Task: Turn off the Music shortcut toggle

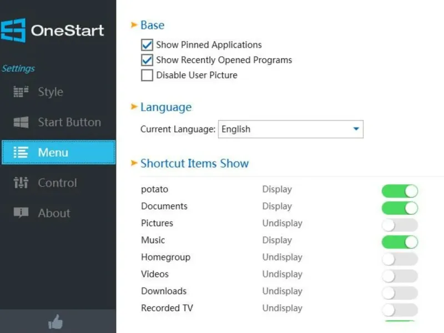Action: tap(400, 242)
